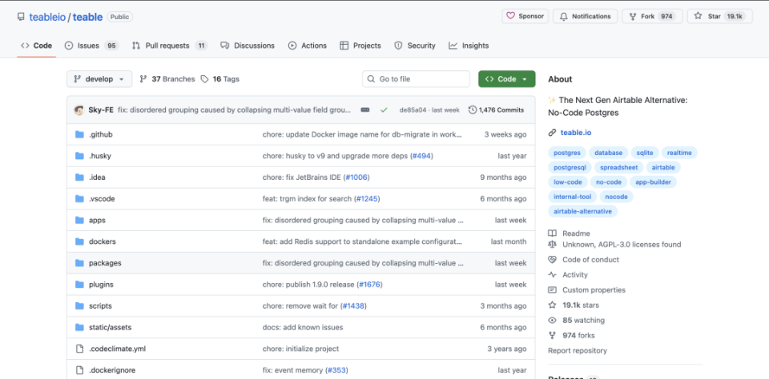Open the .codeclimate.yml file
Viewport: 769px width, 379px height.
click(x=117, y=349)
